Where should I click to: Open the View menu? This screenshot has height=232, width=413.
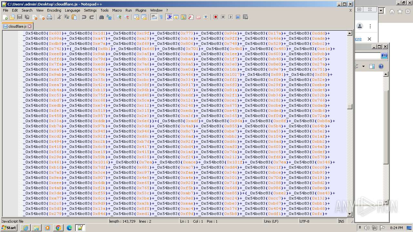[x=40, y=10]
